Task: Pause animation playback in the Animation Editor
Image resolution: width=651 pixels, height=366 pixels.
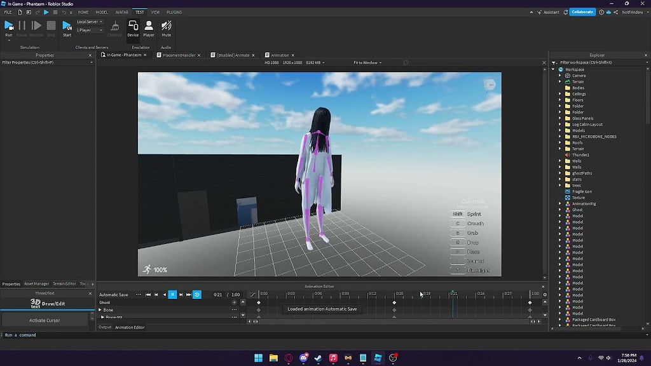Action: [x=172, y=294]
